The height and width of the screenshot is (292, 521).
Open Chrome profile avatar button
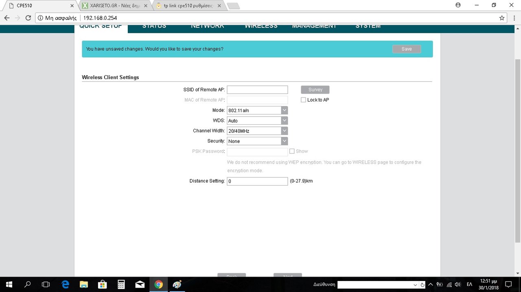458,5
